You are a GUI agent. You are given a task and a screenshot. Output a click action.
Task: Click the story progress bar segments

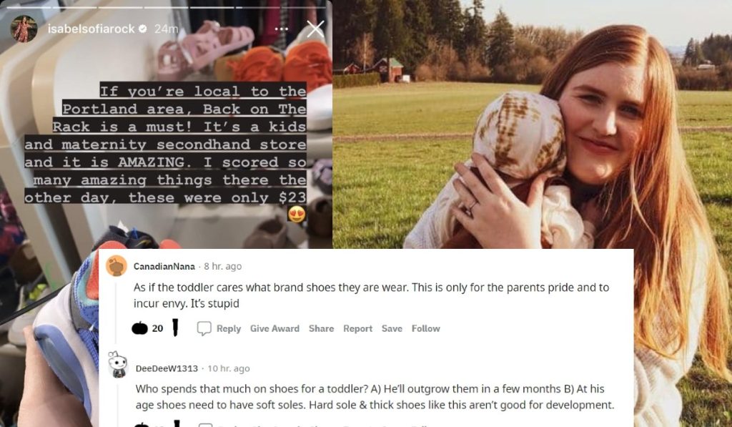[x=166, y=7]
